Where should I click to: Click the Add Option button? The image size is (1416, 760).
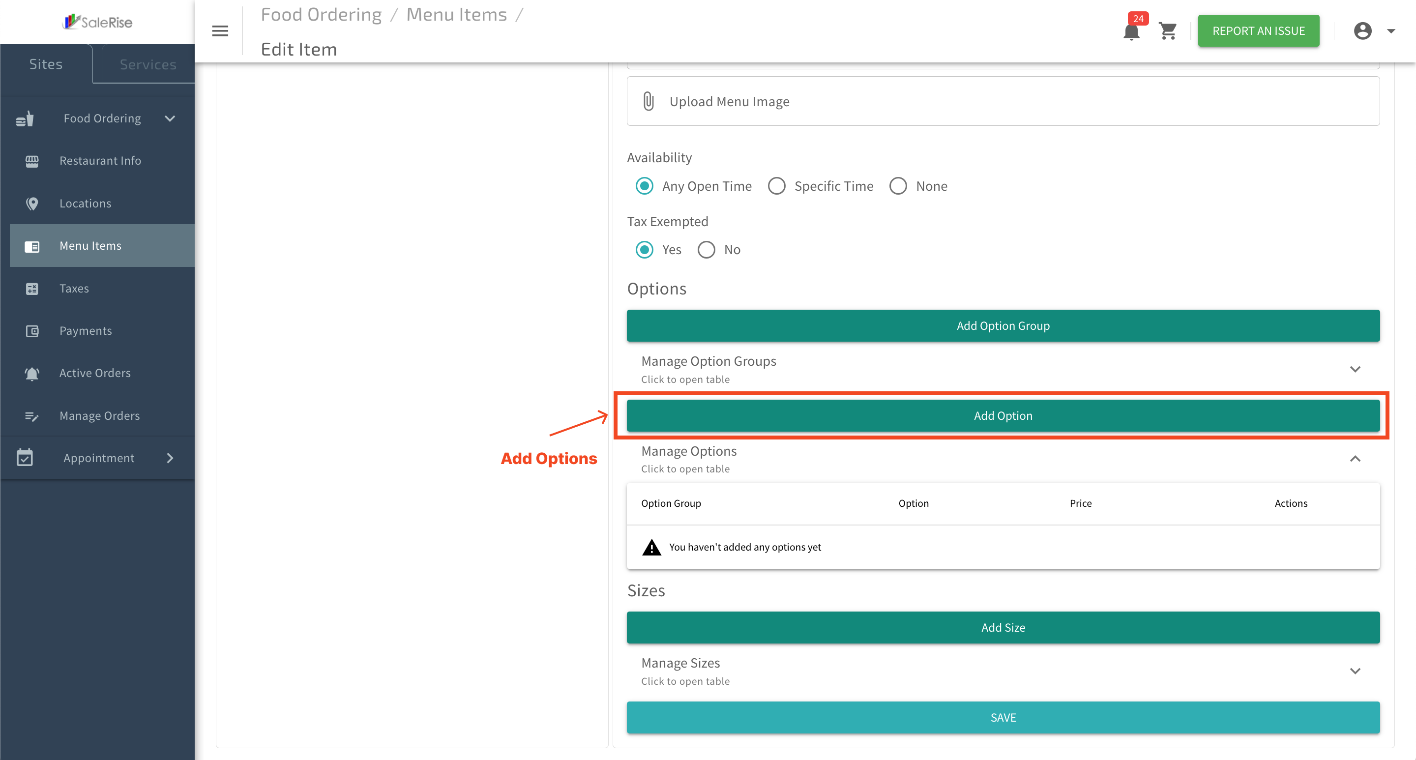pyautogui.click(x=1003, y=415)
